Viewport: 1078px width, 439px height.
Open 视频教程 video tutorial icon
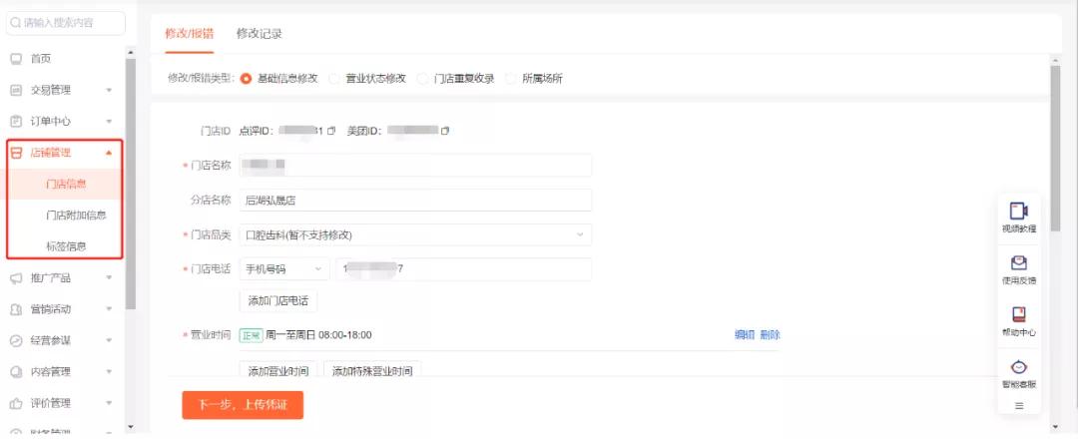click(1019, 212)
